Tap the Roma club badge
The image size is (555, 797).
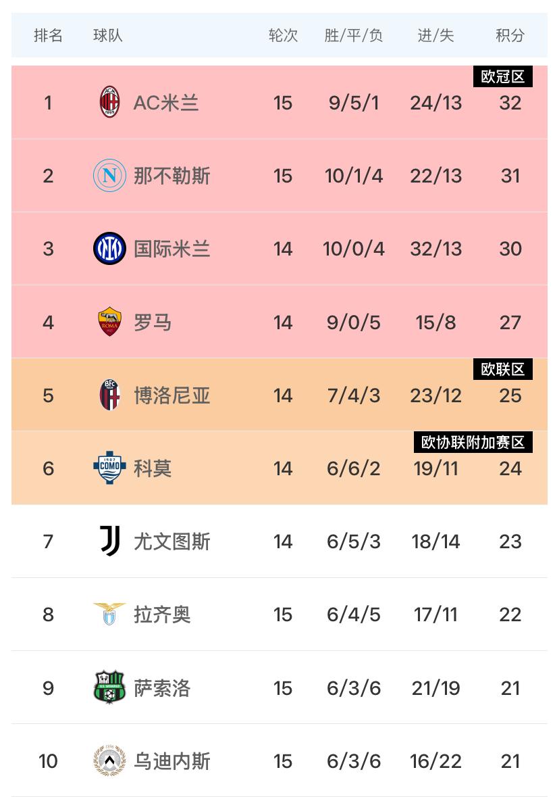pos(109,322)
